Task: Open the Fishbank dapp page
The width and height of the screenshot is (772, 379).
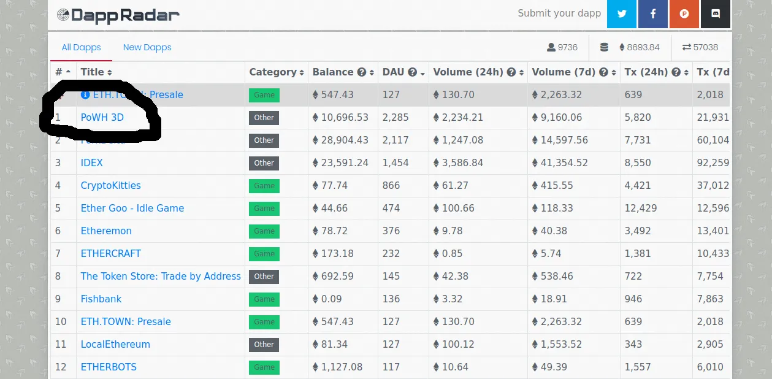Action: 101,299
